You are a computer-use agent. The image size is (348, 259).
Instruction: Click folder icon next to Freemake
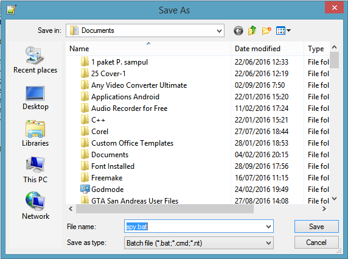click(x=85, y=177)
